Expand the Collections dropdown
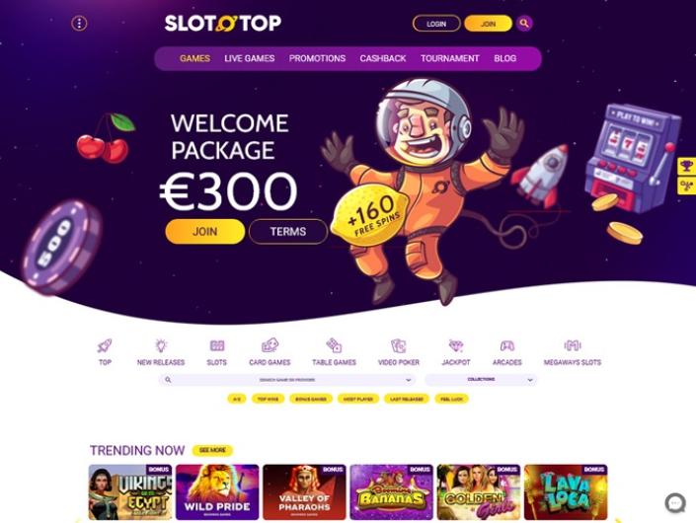This screenshot has height=523, width=696. 481,380
